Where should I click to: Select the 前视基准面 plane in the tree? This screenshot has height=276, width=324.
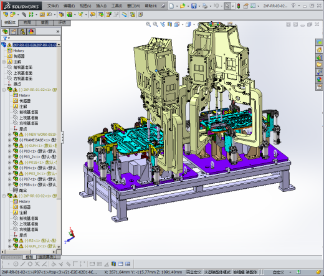click(23, 67)
